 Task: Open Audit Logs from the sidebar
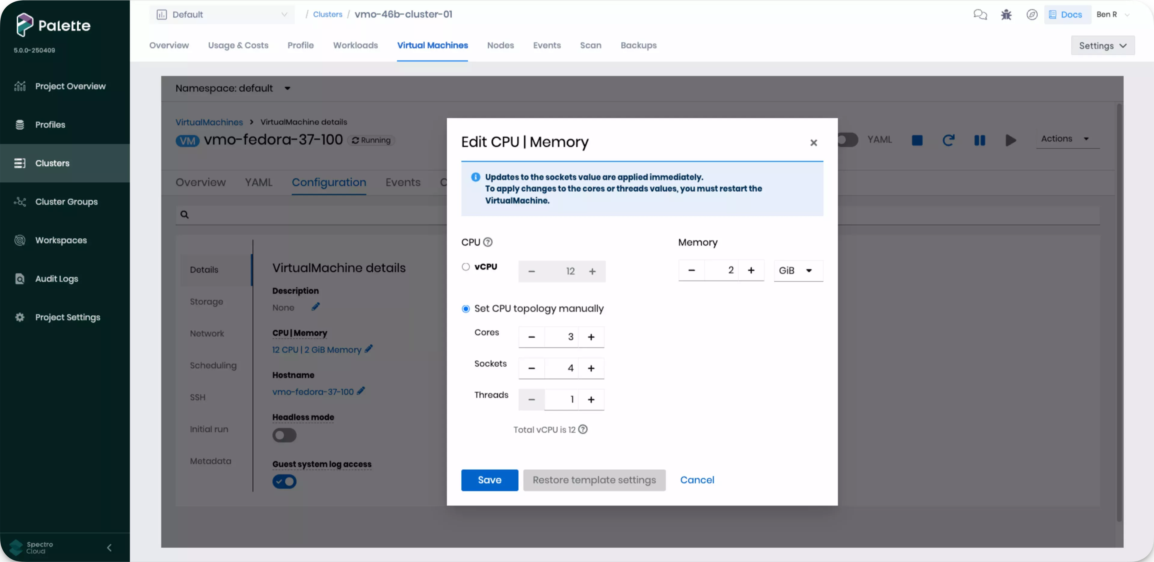pos(57,278)
